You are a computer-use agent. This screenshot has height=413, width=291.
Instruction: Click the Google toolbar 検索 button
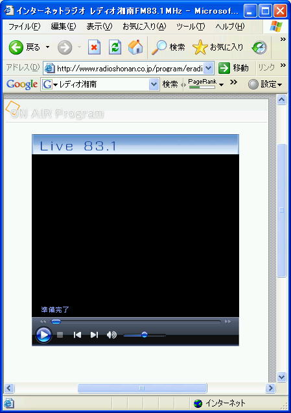coord(170,84)
